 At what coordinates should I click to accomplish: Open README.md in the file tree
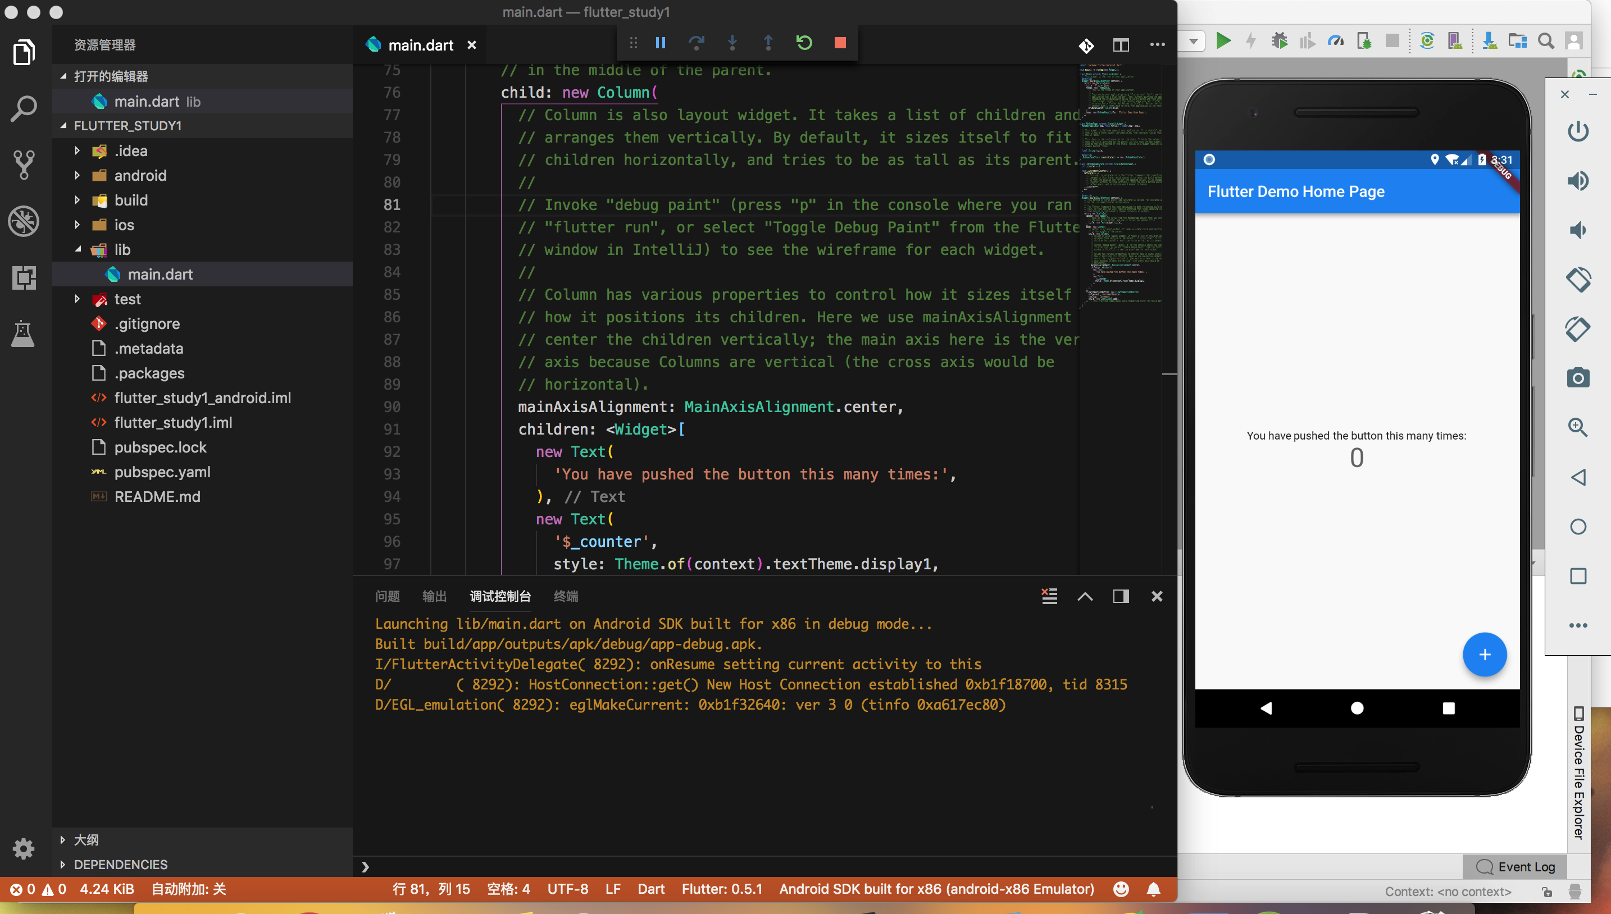(157, 496)
